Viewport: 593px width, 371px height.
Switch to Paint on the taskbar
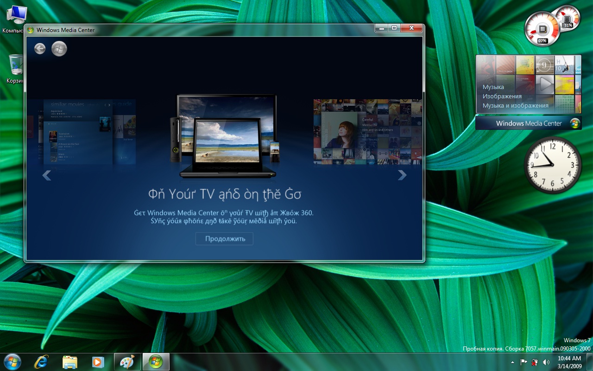(127, 362)
